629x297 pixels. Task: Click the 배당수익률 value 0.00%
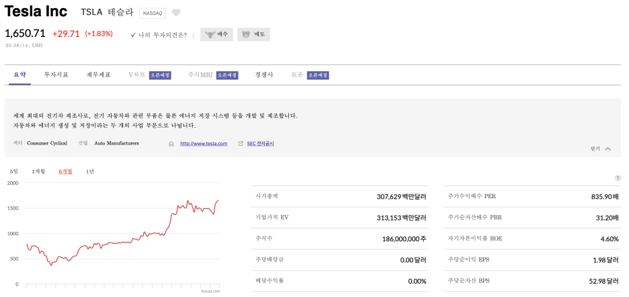417,282
